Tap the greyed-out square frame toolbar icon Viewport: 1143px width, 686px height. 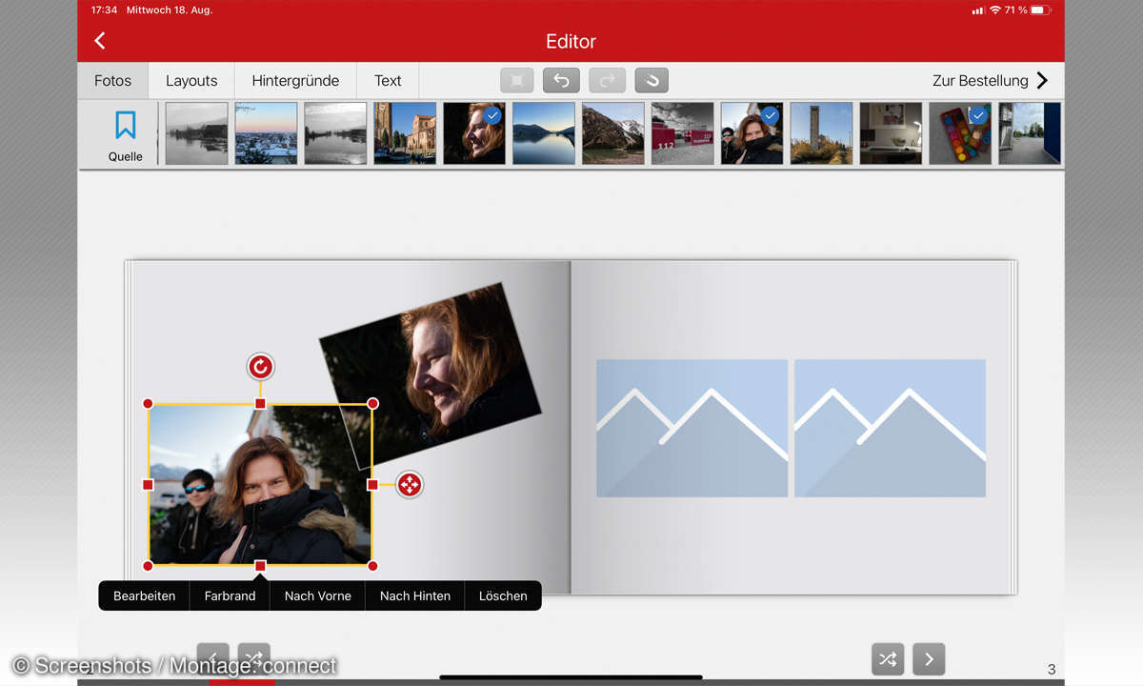[x=517, y=81]
